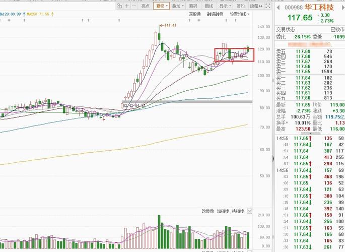
Task: Click the 换手 10.01% value
Action: [x=303, y=123]
